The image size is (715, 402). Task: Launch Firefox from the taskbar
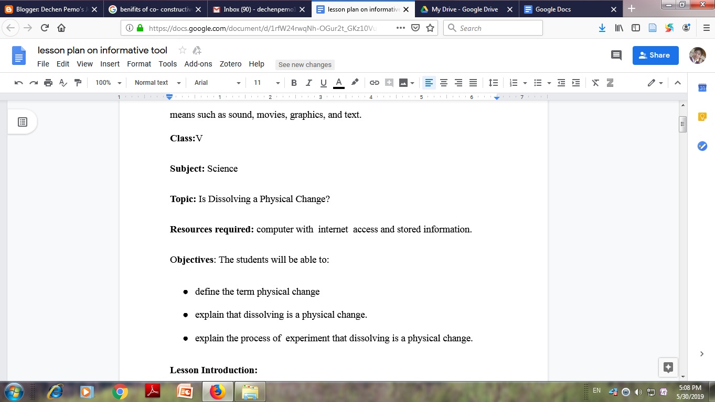218,391
